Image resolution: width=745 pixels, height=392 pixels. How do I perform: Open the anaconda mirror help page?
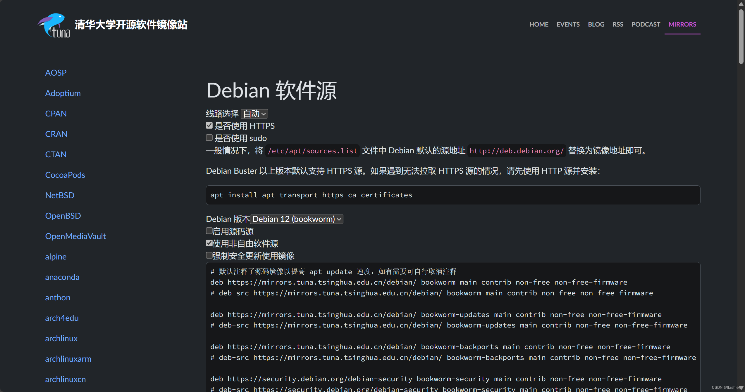(62, 277)
